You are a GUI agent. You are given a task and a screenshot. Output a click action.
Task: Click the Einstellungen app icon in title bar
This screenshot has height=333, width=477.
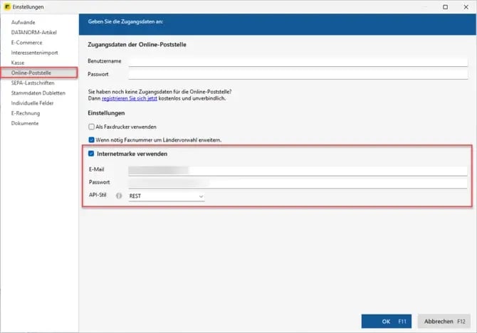[x=6, y=6]
